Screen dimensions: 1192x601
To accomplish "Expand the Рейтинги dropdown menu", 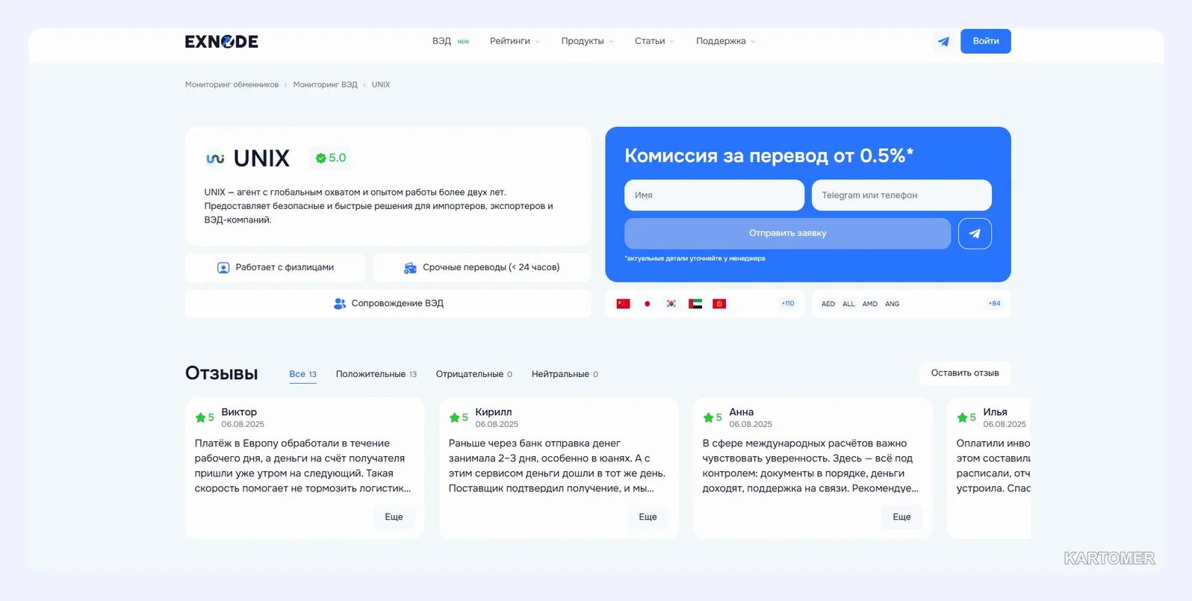I will click(x=515, y=41).
